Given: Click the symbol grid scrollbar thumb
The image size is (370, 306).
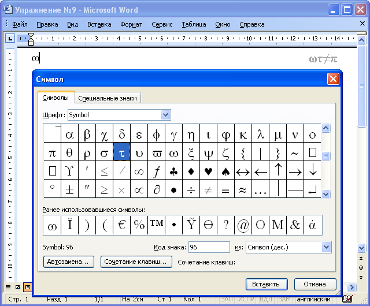Looking at the screenshot, I should coord(326,156).
